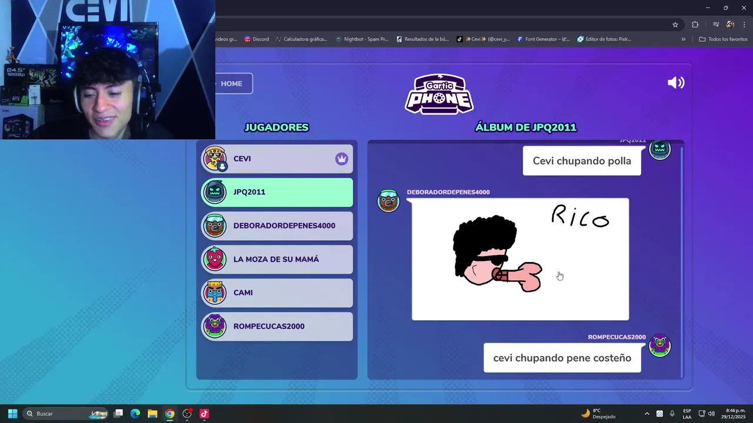Open the Chrome extensions puzzle icon

point(695,25)
